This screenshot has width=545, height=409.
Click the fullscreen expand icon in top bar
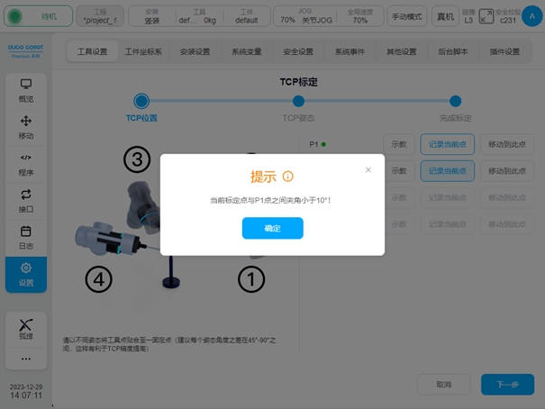click(x=486, y=16)
